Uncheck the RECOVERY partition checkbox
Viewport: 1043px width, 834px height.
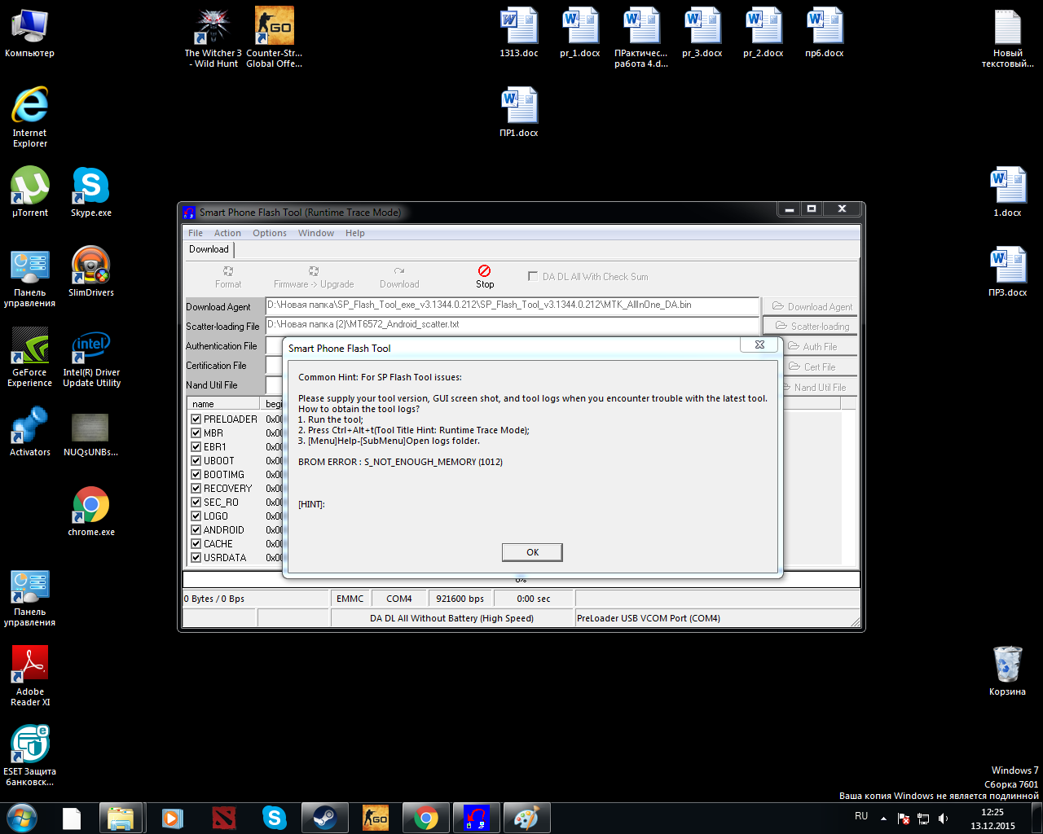coord(196,489)
